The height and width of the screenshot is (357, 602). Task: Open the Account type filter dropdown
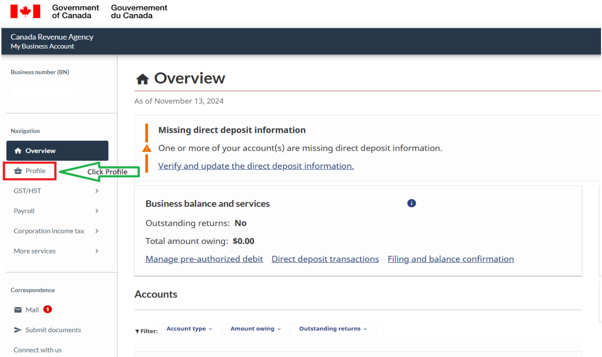tap(190, 329)
